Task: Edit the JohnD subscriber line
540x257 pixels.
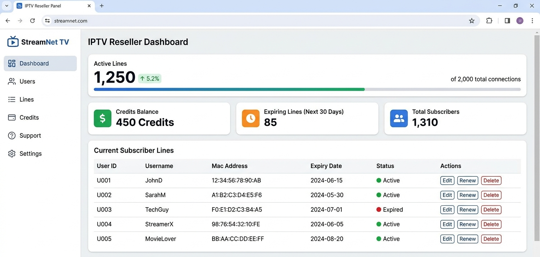Action: pos(447,181)
